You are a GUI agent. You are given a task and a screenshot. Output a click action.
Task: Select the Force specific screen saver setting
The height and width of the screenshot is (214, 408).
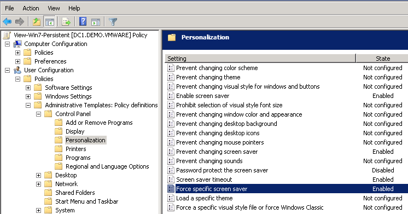click(x=212, y=189)
